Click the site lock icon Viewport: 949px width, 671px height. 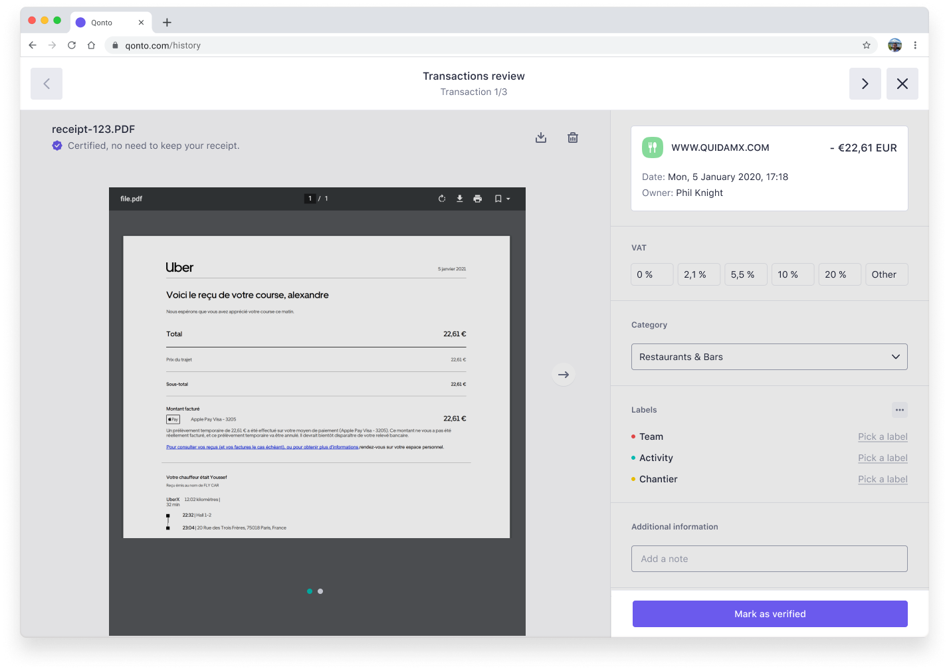pyautogui.click(x=115, y=45)
